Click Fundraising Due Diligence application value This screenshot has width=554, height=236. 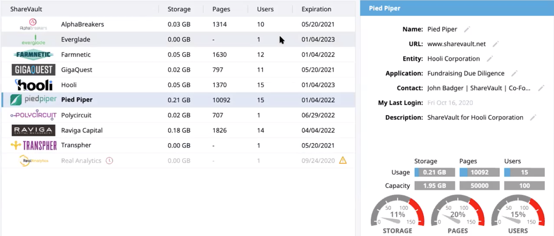tap(466, 73)
